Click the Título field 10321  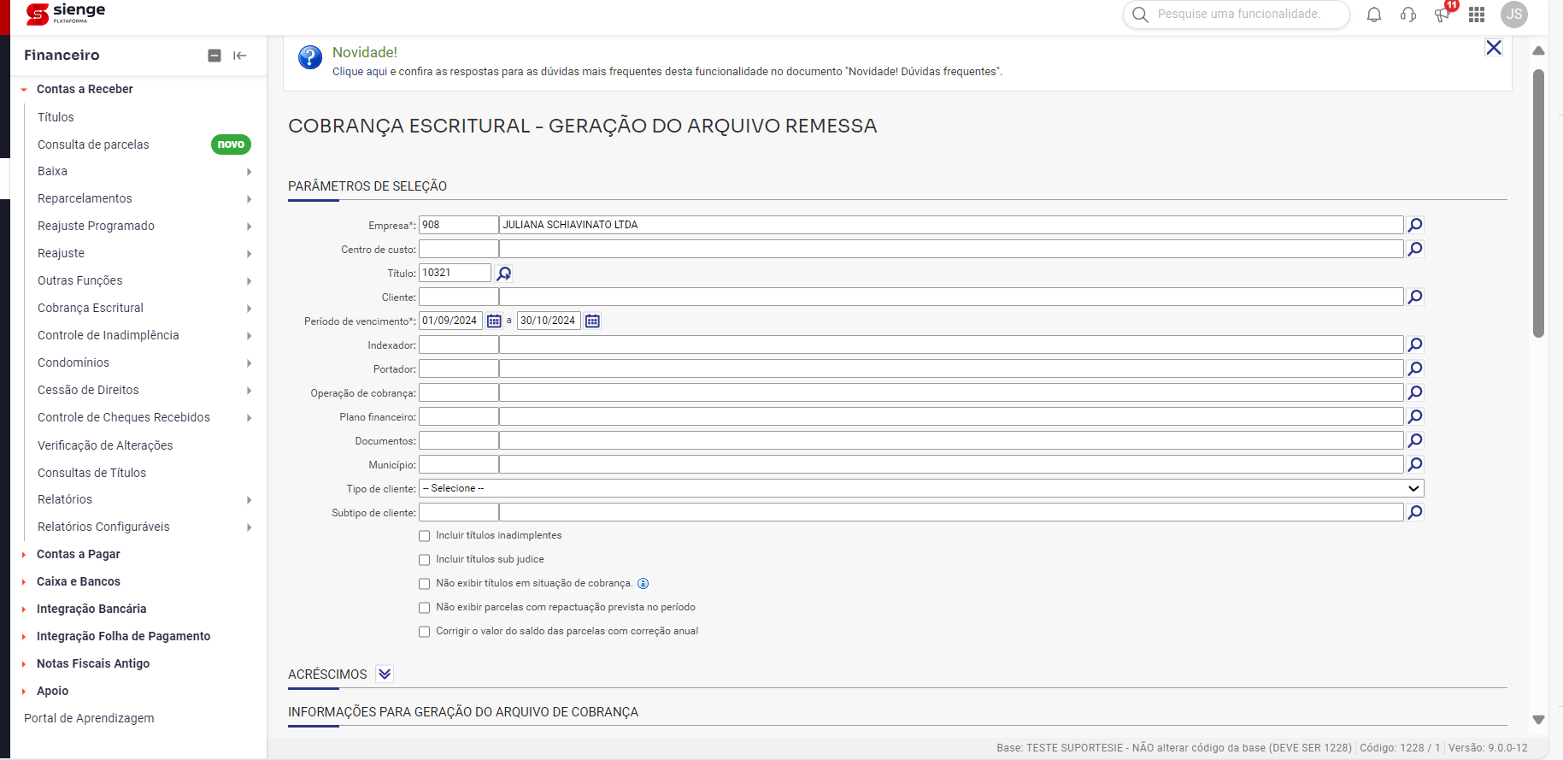(x=455, y=273)
